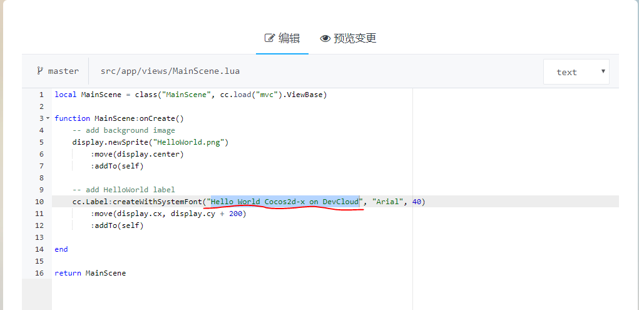
Task: Place cursor on 'local MainScene' line
Action: coord(191,95)
